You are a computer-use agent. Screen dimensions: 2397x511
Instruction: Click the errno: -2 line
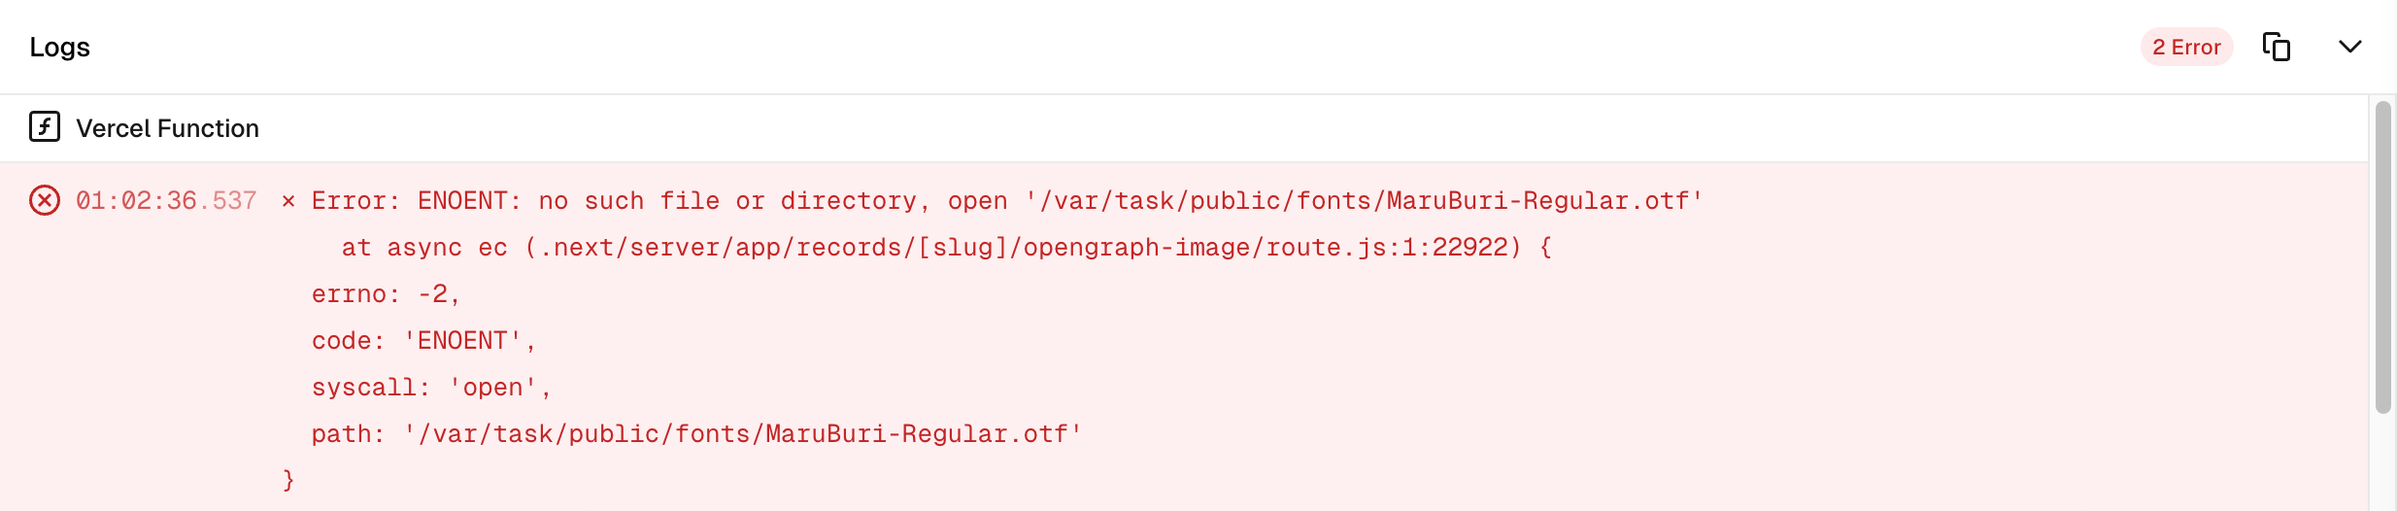[386, 294]
